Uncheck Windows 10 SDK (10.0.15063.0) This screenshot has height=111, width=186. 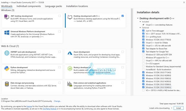point(143,78)
